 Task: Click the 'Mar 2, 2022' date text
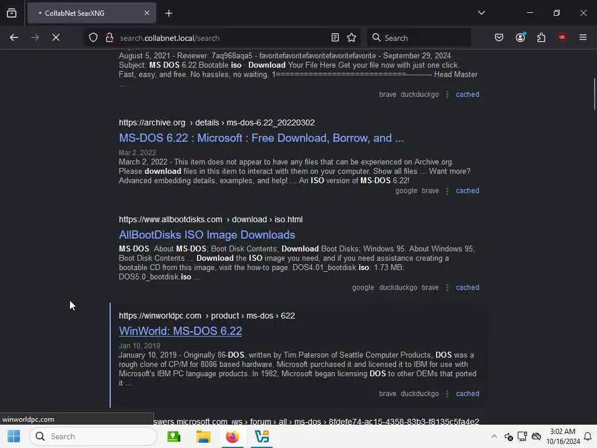[138, 153]
